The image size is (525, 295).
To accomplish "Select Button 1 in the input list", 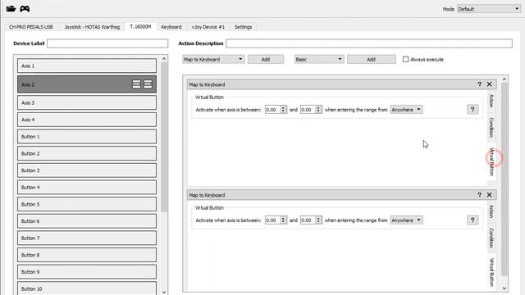I will click(x=87, y=137).
